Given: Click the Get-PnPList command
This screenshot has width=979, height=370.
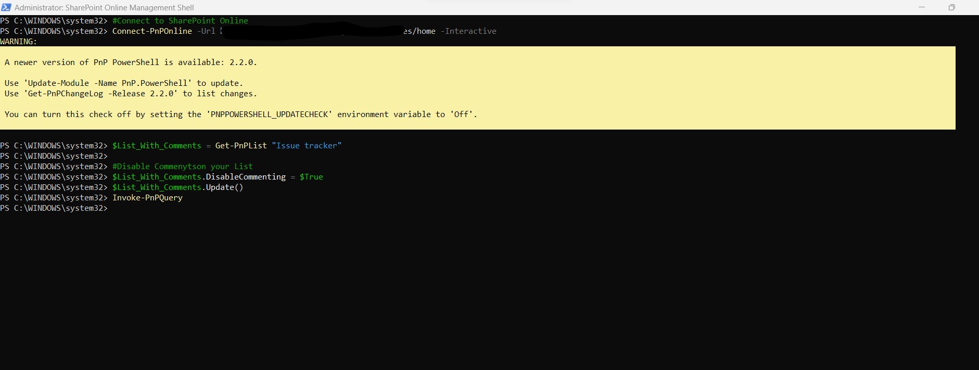Looking at the screenshot, I should (241, 146).
